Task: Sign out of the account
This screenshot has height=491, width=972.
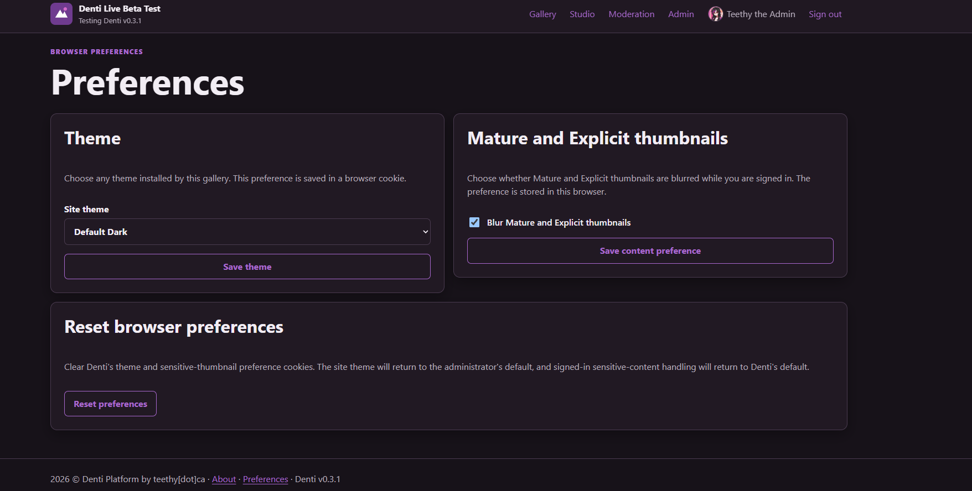Action: coord(825,14)
